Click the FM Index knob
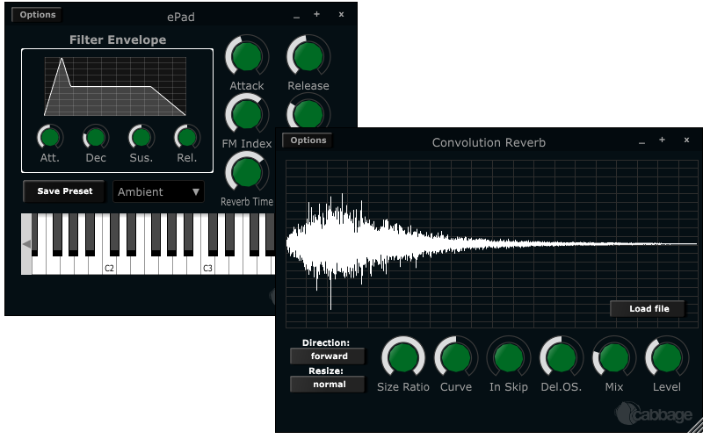This screenshot has width=703, height=439. tap(247, 114)
